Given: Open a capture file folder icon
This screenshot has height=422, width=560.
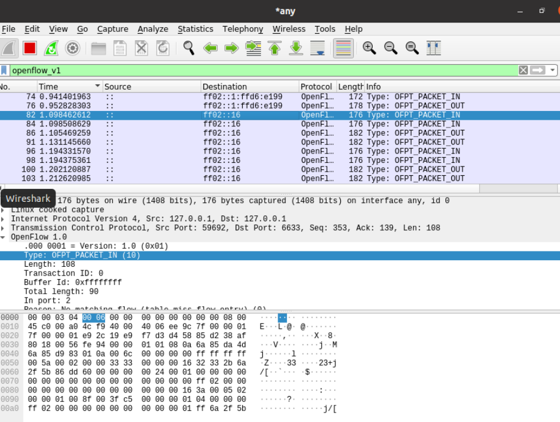Looking at the screenshot, I should pos(98,48).
